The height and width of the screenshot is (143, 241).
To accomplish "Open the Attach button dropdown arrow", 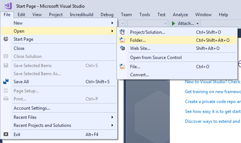I will pyautogui.click(x=198, y=23).
